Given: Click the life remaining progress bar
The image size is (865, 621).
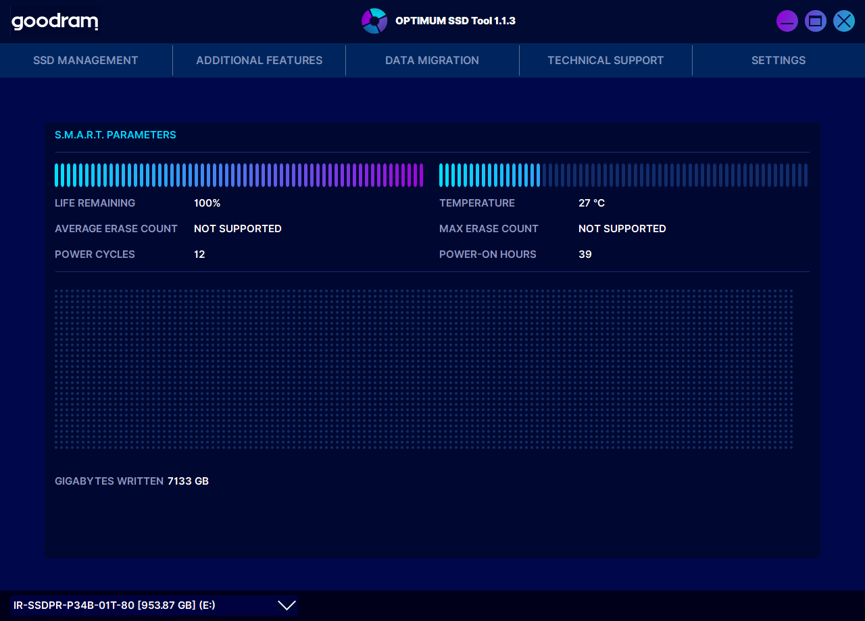Looking at the screenshot, I should 239,175.
